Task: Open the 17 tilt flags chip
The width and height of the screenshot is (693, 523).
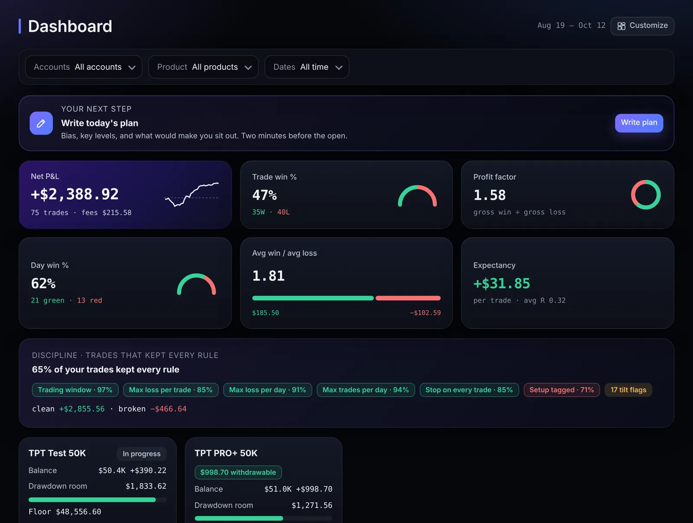Action: [628, 390]
